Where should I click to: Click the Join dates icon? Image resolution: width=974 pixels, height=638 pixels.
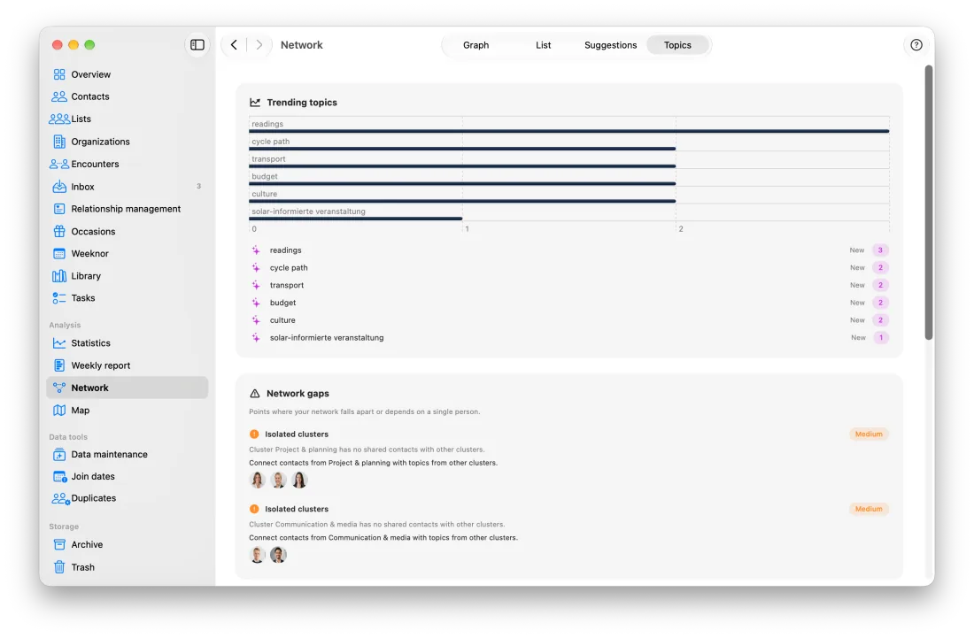coord(59,477)
